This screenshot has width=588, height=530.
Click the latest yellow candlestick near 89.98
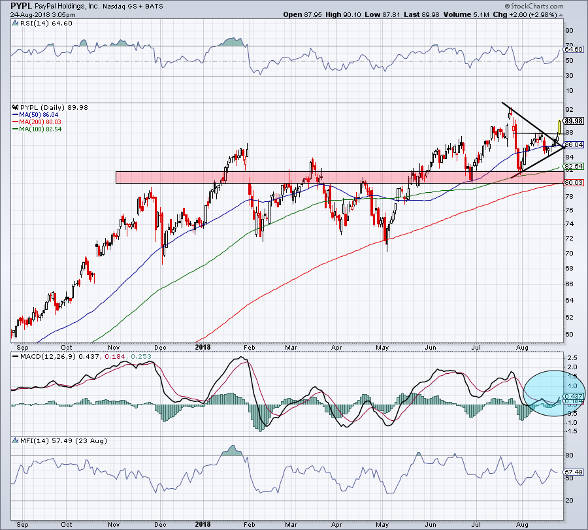click(x=559, y=127)
